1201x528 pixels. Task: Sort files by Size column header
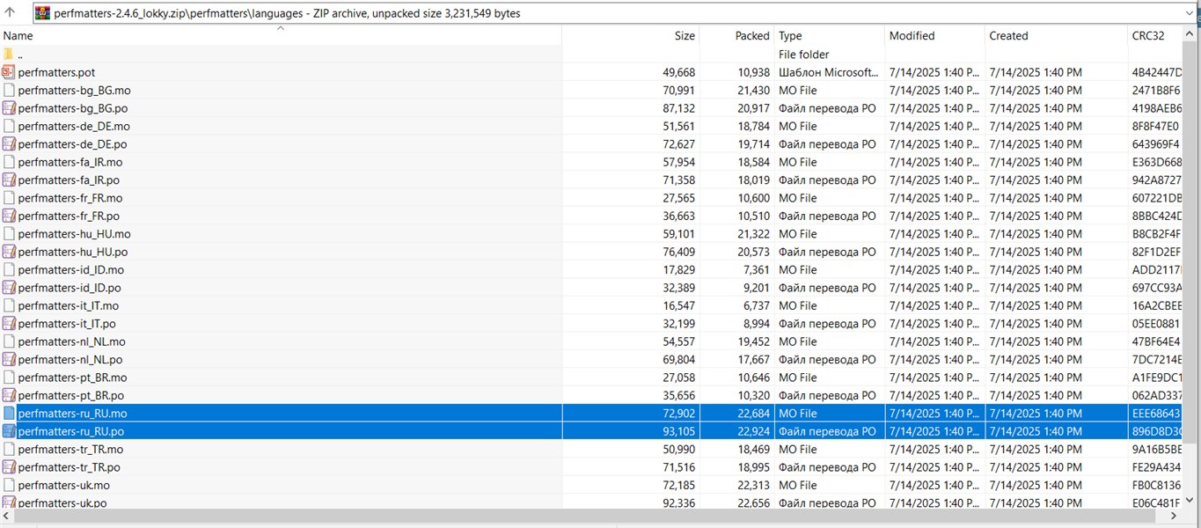685,36
